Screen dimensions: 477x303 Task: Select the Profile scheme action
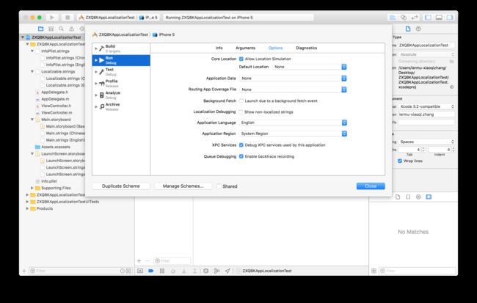coord(121,84)
